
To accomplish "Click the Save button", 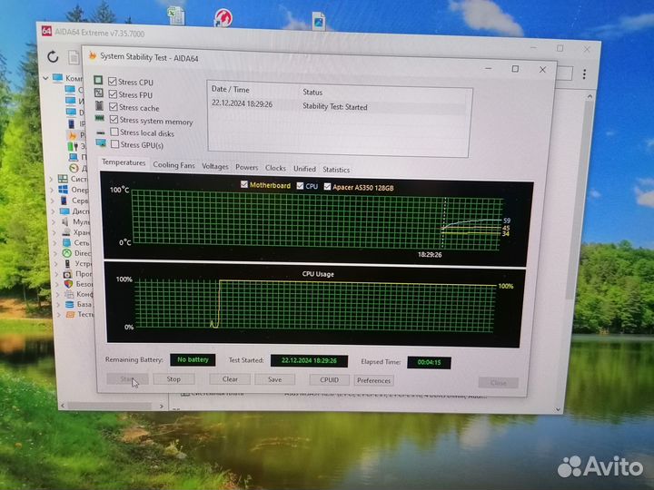I will [x=275, y=379].
